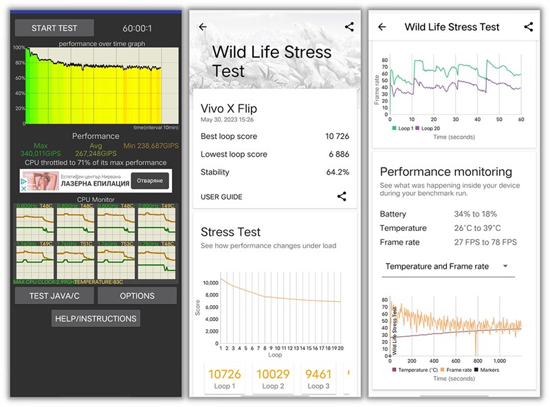Screen dimensions: 550x407
Task: Toggle the Loop 20 legend on the frame rate chart
Action: coord(428,129)
